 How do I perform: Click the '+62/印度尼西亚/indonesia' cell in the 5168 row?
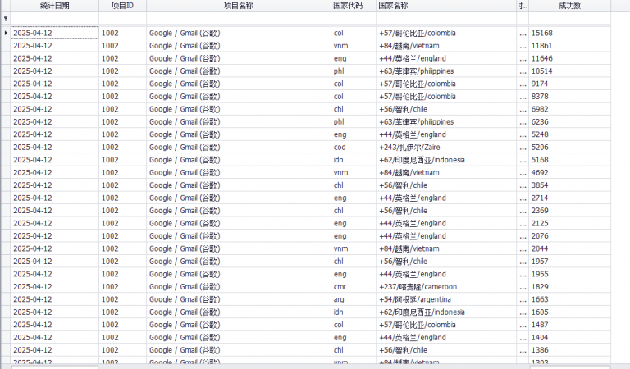coord(446,160)
